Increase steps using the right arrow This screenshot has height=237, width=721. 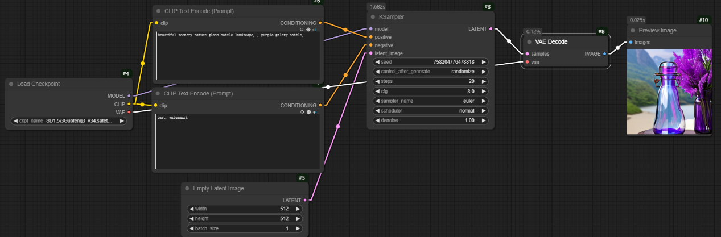tap(484, 81)
